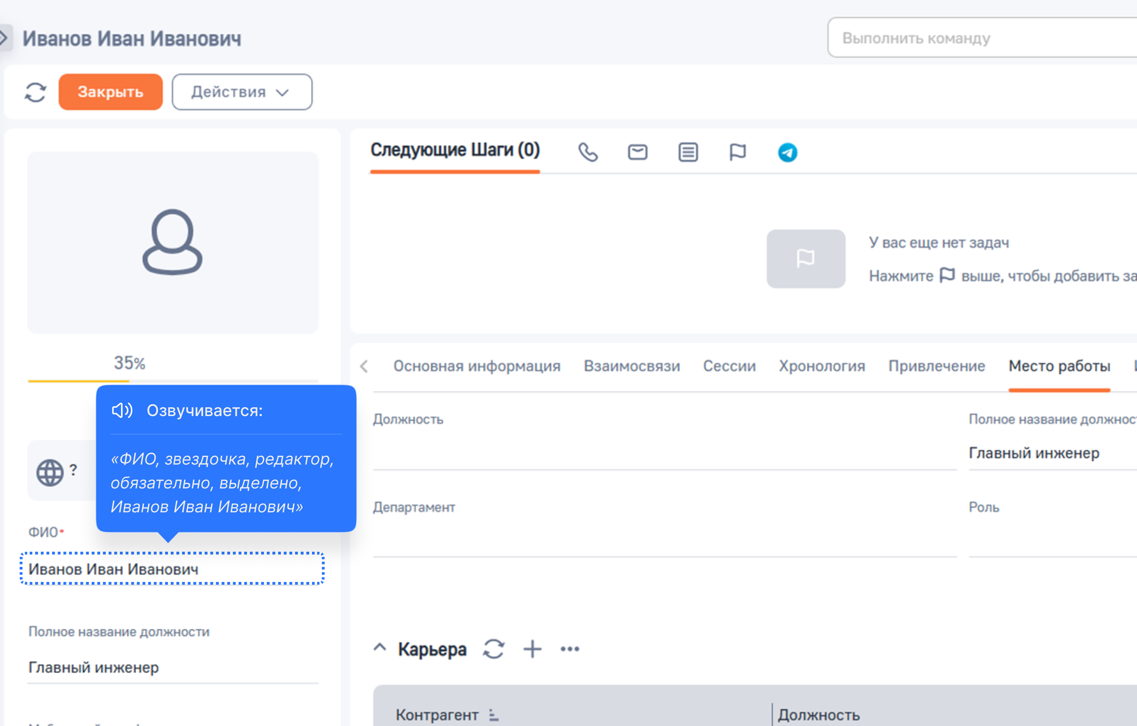
Task: Click the Должность field under Место работы
Action: 665,453
